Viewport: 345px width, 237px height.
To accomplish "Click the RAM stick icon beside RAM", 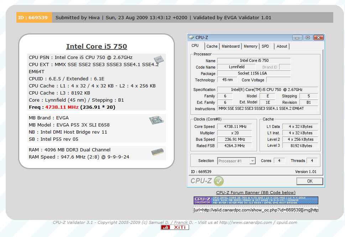I will 157,152.
